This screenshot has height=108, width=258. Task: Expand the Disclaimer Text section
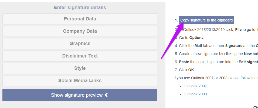point(80,56)
